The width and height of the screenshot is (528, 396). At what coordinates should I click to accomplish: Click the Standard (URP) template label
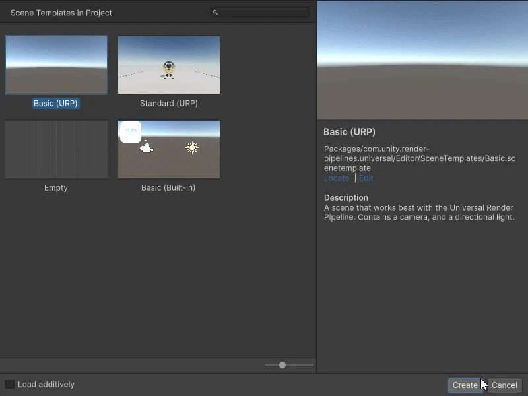(x=169, y=104)
